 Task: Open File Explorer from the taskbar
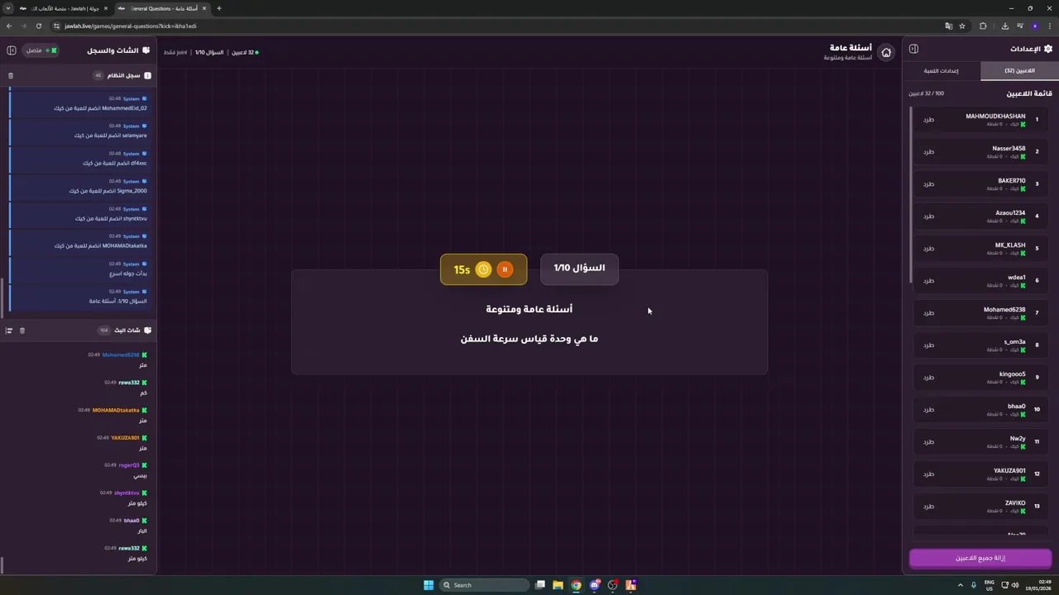tap(558, 585)
